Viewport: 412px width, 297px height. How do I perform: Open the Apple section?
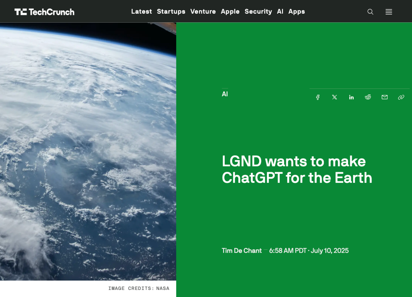coord(230,12)
